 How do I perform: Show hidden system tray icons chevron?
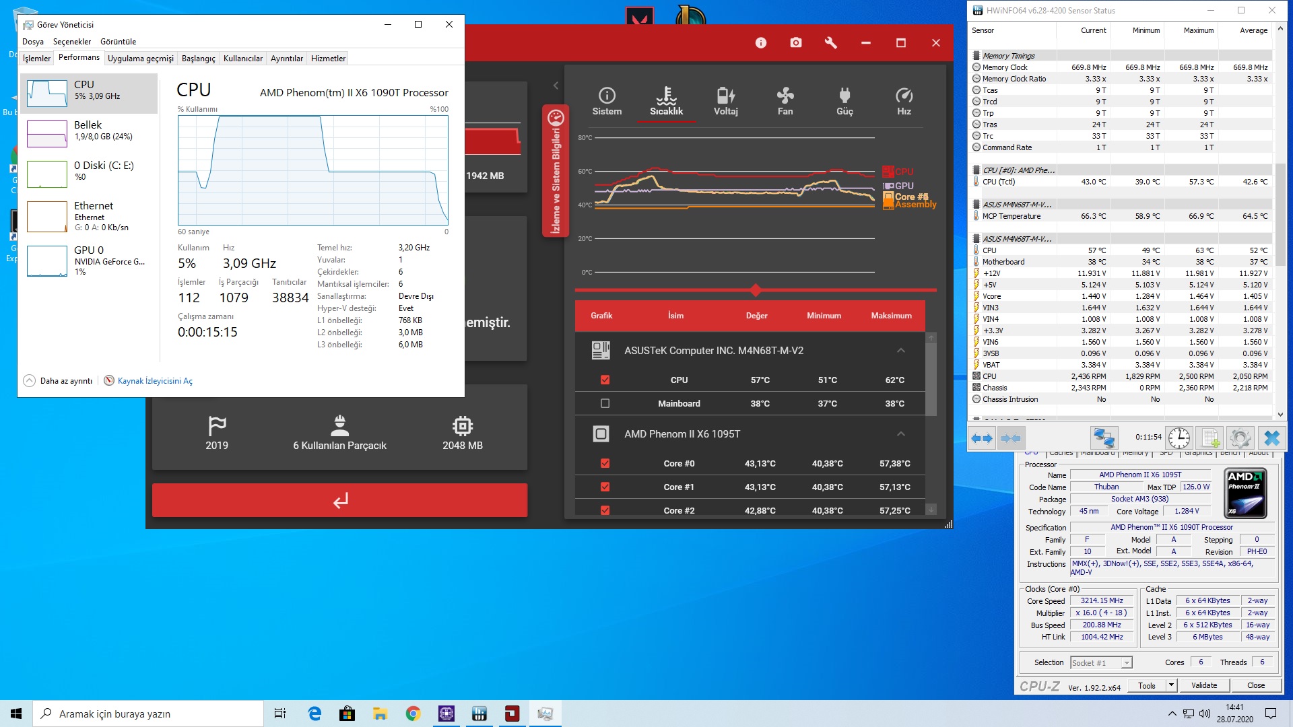[1172, 714]
